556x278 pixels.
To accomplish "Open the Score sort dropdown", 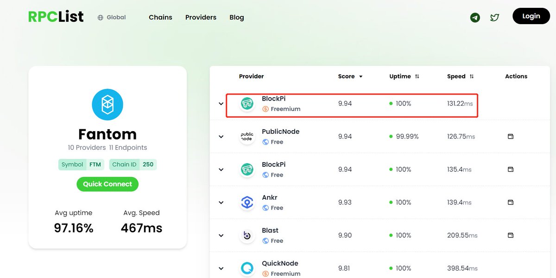I will coord(360,76).
